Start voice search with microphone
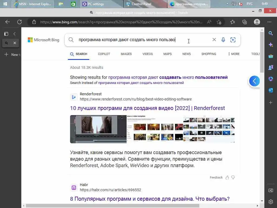The height and width of the screenshot is (208, 277). coord(223,40)
